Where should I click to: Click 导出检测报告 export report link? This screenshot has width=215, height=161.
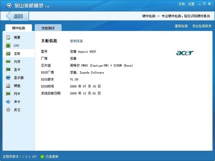[202, 26]
